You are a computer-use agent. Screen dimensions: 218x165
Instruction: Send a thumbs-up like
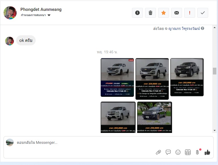207,152
